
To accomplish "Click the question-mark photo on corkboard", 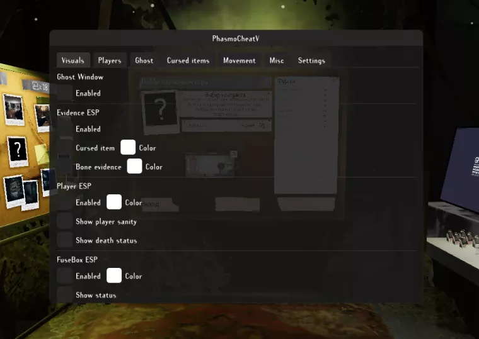I will pyautogui.click(x=18, y=152).
